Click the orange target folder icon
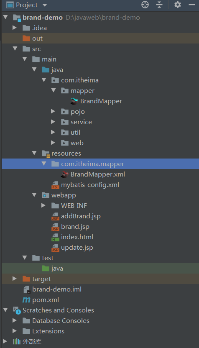This screenshot has height=348, width=199. (x=26, y=279)
